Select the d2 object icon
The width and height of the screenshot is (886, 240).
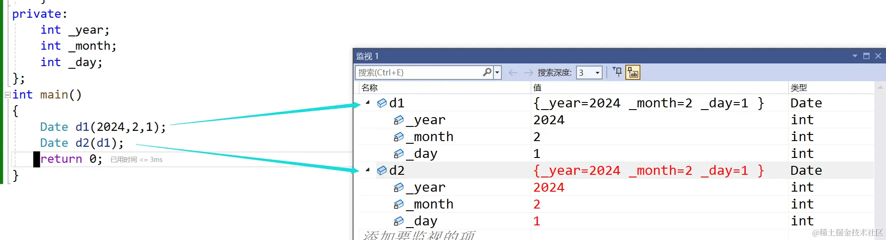pyautogui.click(x=382, y=170)
